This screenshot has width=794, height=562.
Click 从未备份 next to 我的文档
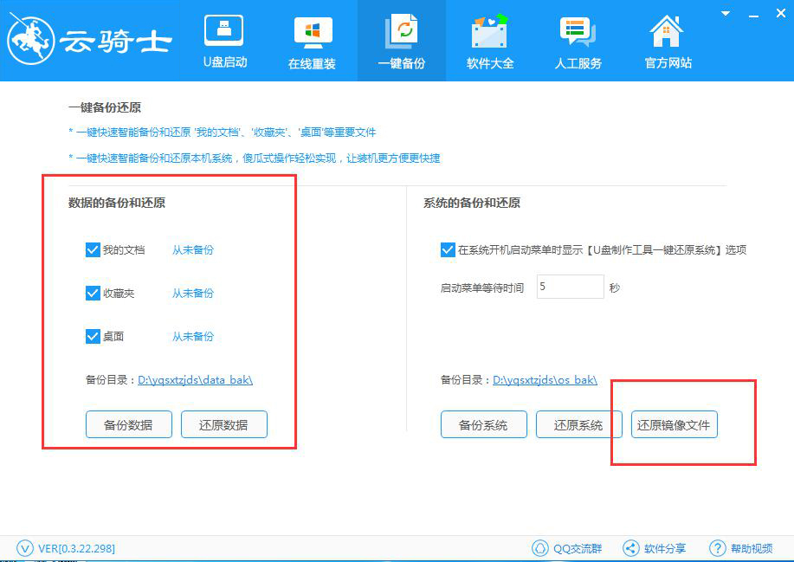pyautogui.click(x=192, y=249)
